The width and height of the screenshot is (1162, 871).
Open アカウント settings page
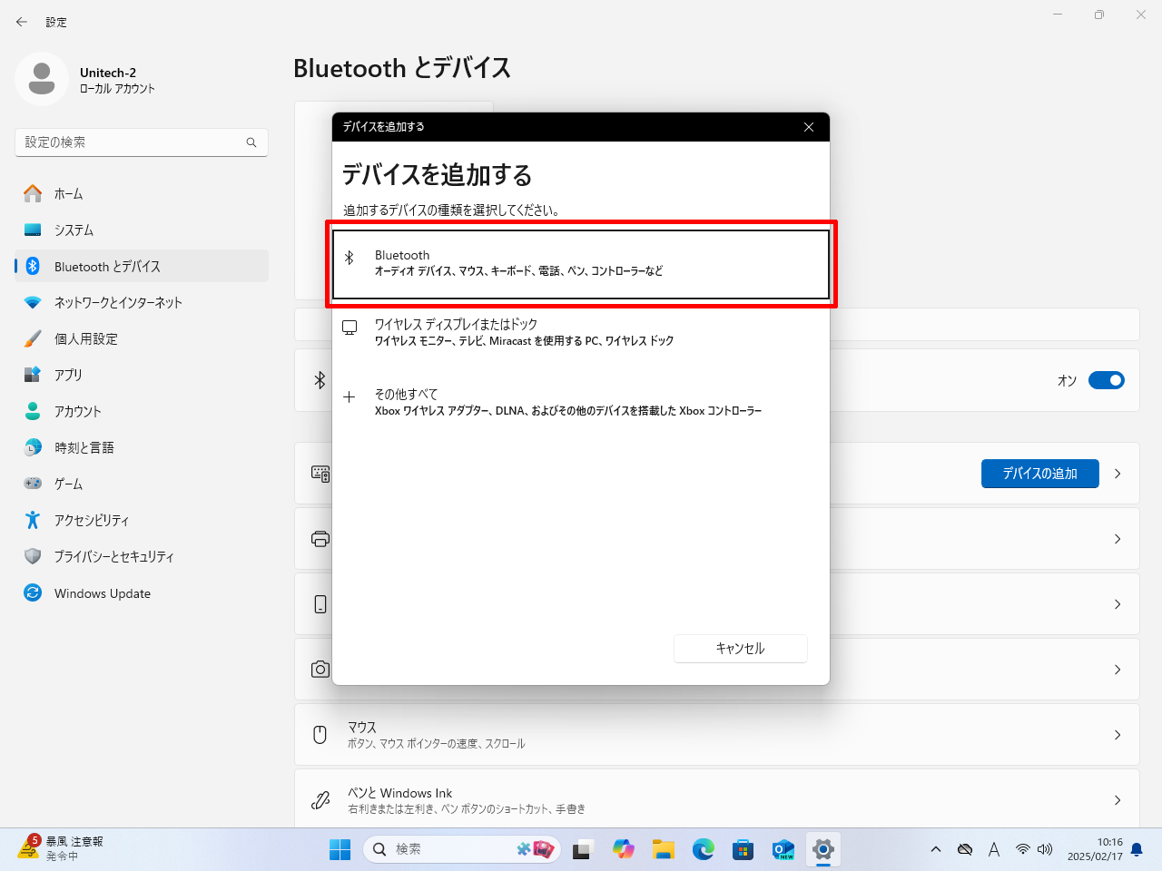[142, 412]
